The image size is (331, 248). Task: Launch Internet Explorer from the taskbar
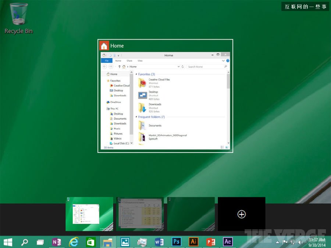(74, 242)
